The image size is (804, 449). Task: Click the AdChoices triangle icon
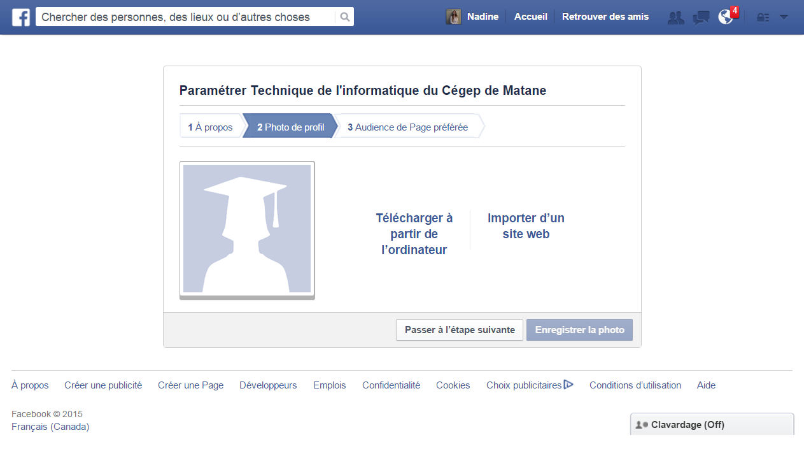click(x=568, y=384)
